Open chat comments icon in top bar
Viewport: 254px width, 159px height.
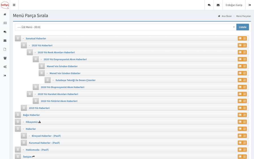(x=209, y=5)
